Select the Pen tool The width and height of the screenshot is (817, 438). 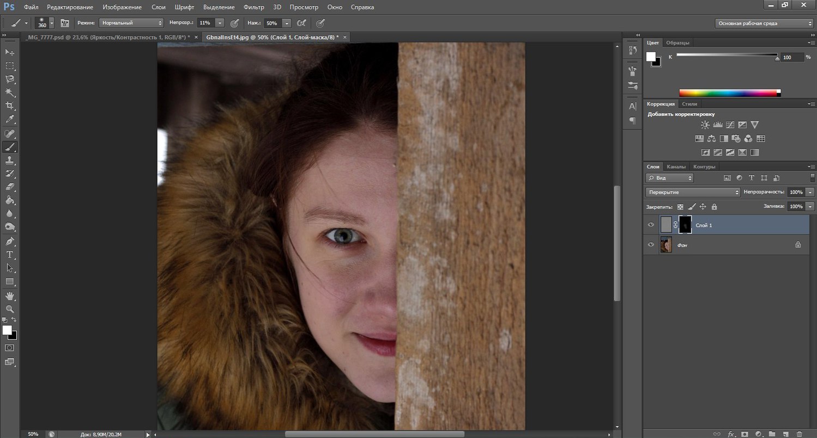pos(10,241)
